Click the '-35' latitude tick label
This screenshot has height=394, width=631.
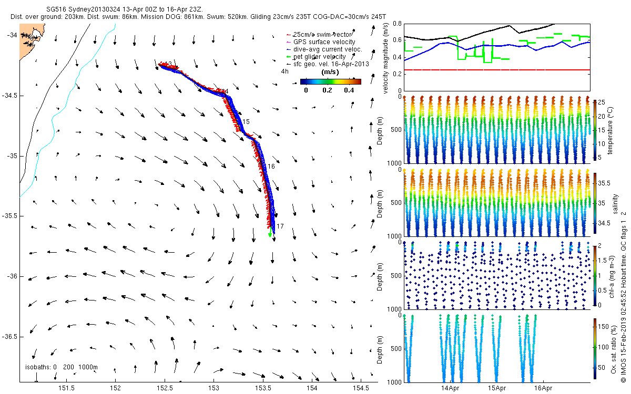[12, 156]
